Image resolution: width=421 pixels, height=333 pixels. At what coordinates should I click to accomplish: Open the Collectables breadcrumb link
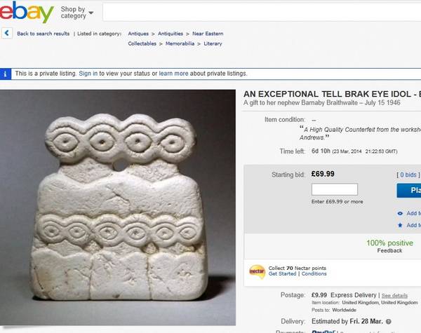142,43
